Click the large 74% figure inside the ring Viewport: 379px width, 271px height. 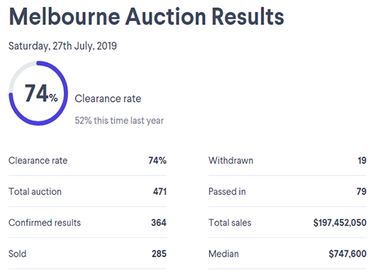click(41, 93)
